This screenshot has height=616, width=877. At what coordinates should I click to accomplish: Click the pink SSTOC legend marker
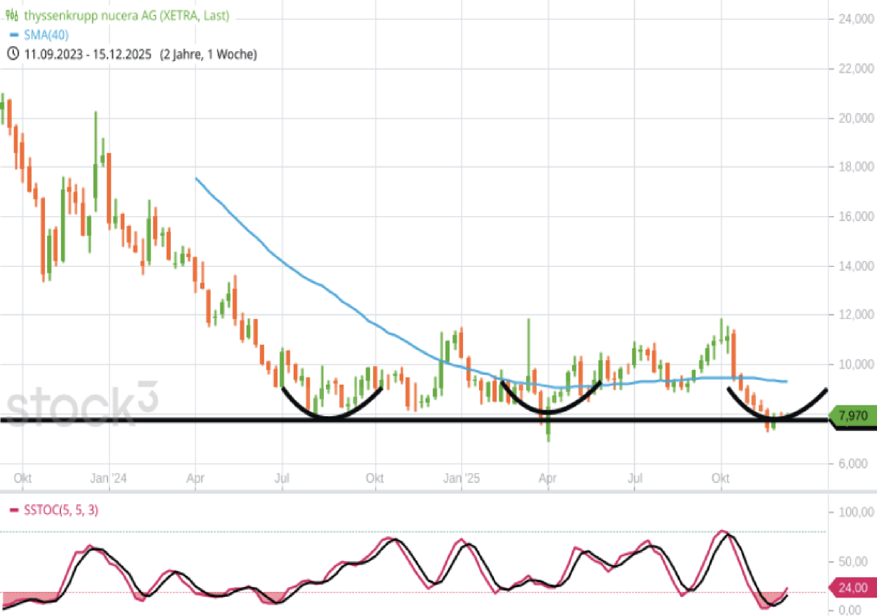tap(14, 510)
